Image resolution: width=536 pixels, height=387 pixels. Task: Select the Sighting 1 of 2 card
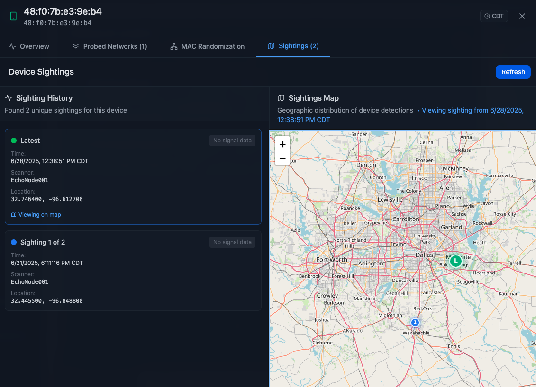pos(133,271)
